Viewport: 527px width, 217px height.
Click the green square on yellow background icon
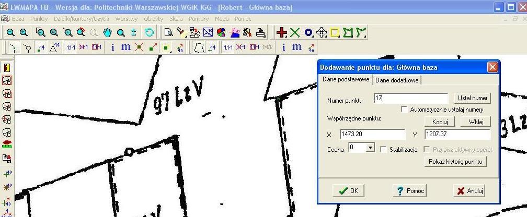click(165, 47)
